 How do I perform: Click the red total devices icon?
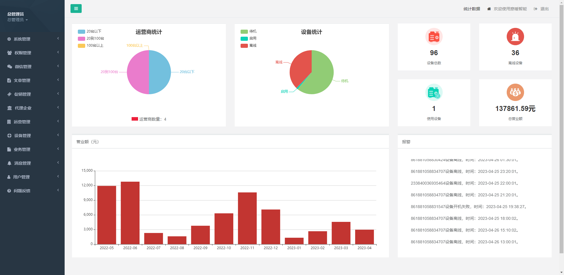(434, 37)
